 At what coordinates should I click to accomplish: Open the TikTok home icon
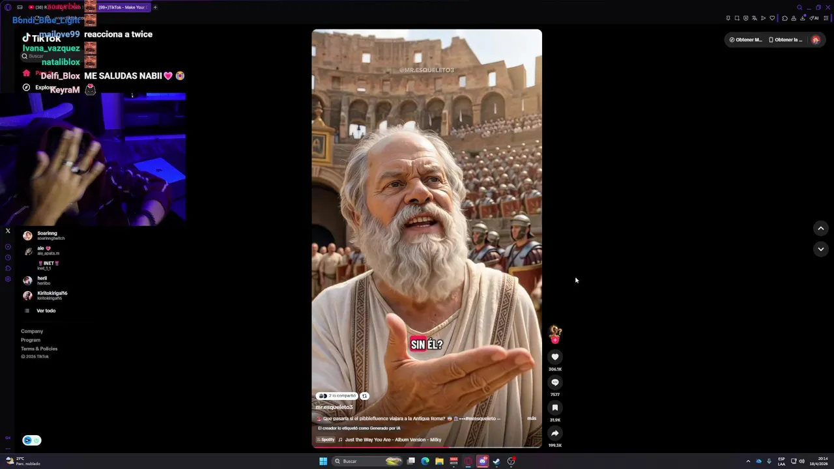tap(26, 73)
